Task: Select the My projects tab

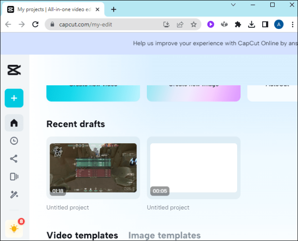Action: tap(53, 10)
